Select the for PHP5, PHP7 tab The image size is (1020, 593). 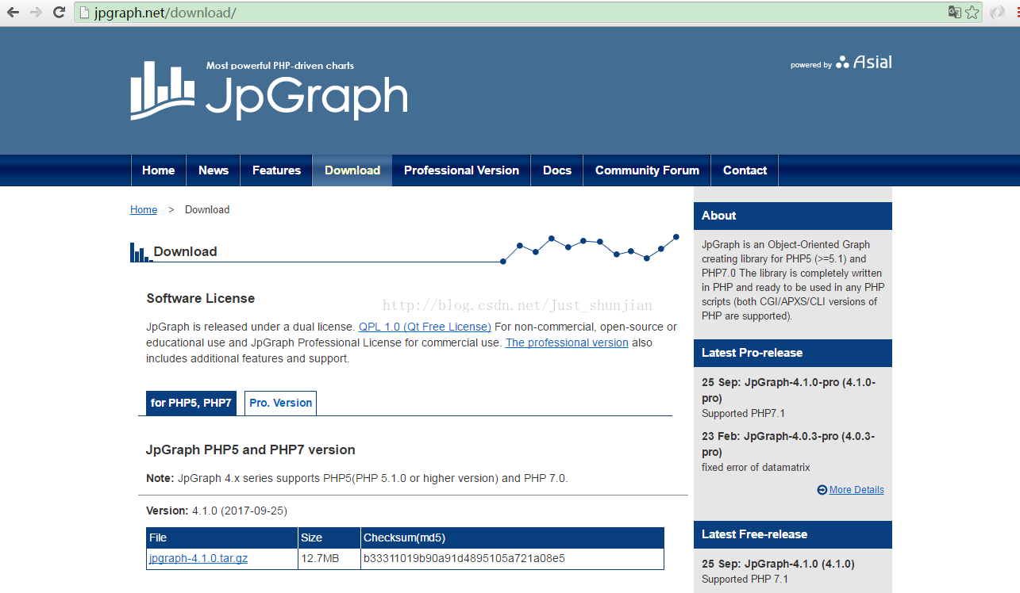tap(191, 403)
